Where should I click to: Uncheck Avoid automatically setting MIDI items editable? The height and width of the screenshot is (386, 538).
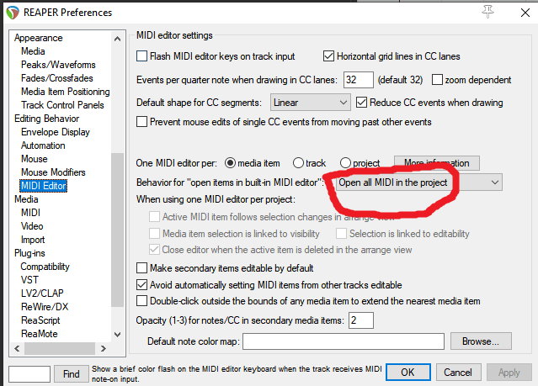pyautogui.click(x=141, y=285)
